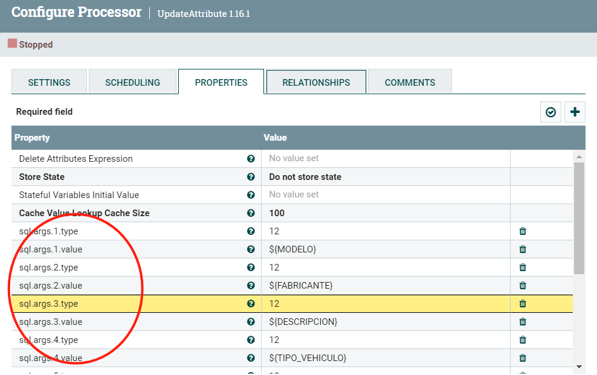
Task: Delete the sql.args.1.value property
Action: (x=523, y=249)
